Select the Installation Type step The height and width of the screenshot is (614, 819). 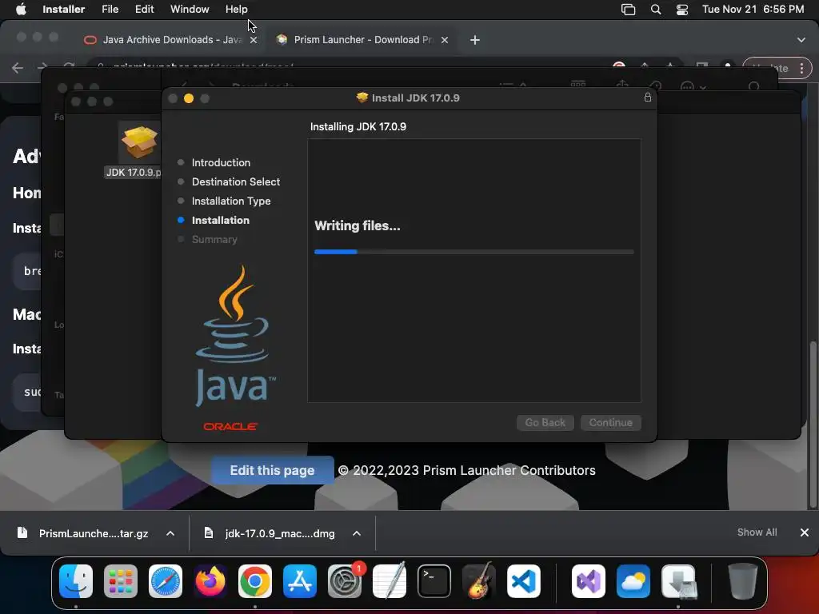[231, 201]
